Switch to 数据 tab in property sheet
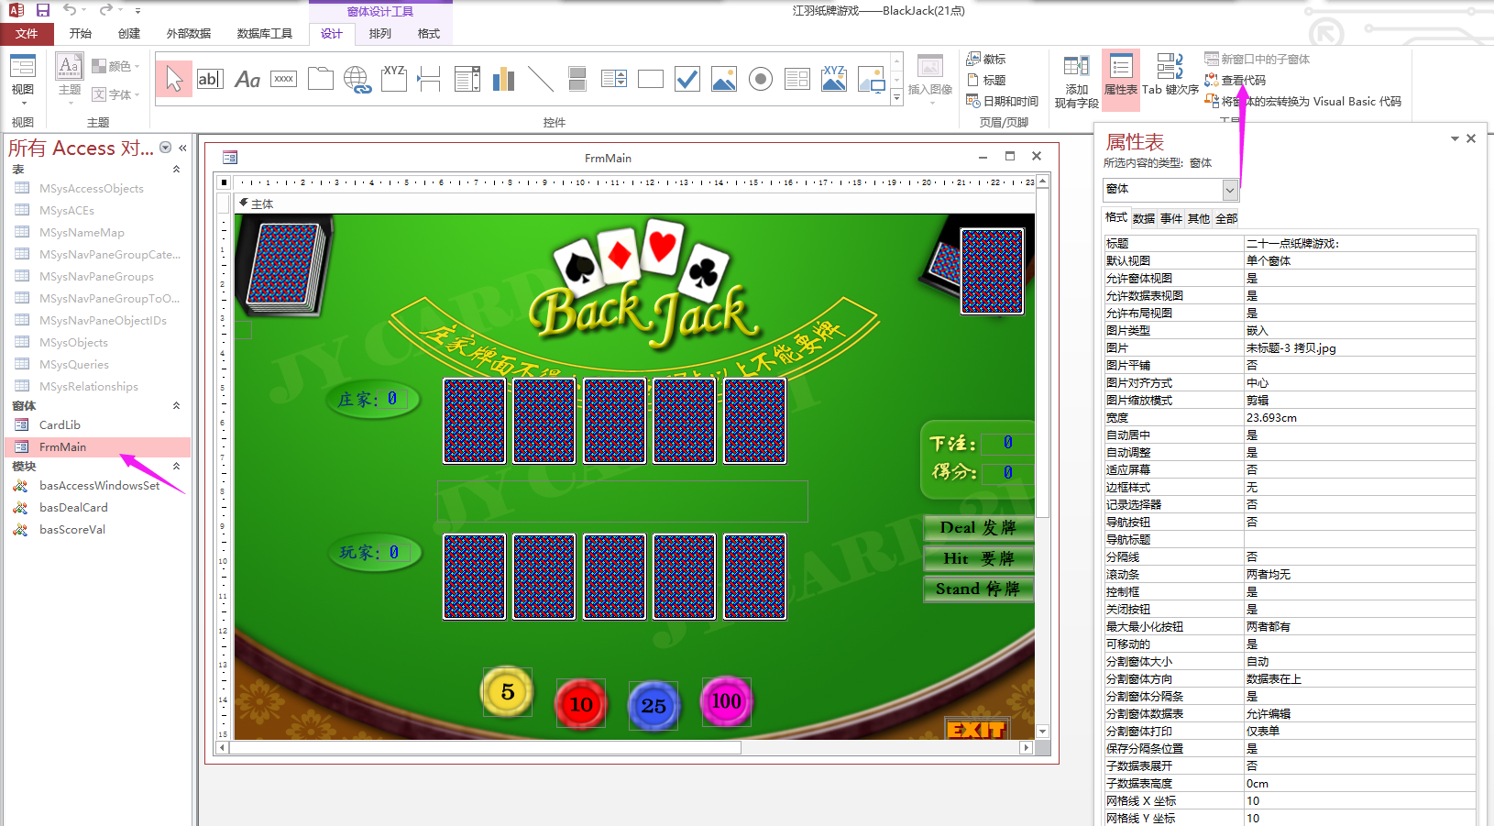Screen dimensions: 1494x826 pyautogui.click(x=1144, y=218)
